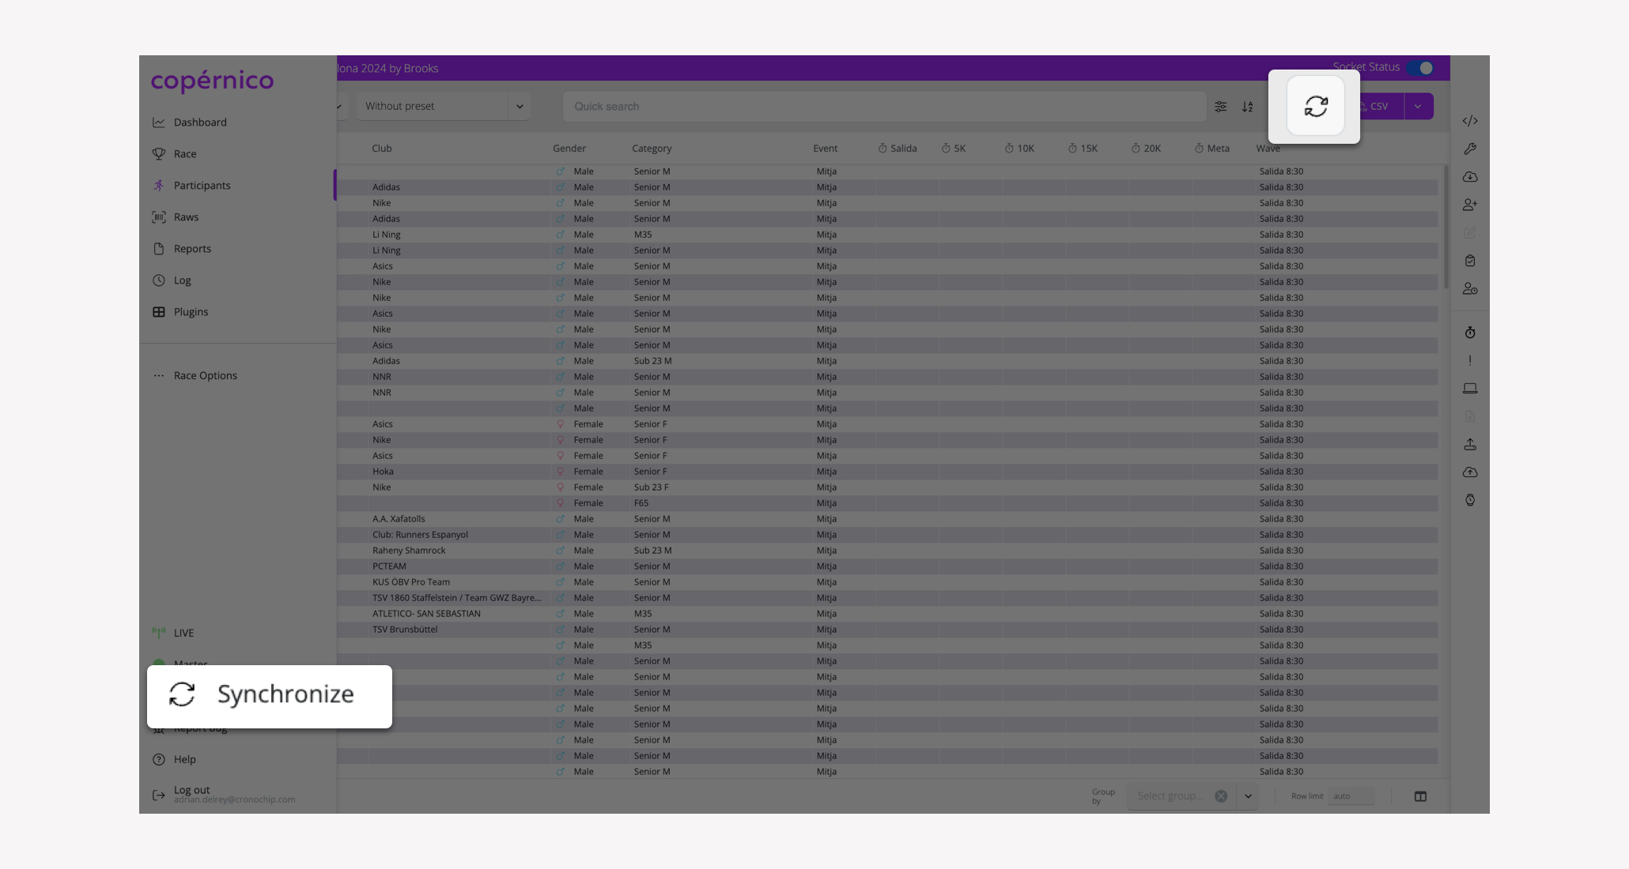The height and width of the screenshot is (869, 1629).
Task: Click the Quick search field
Action: (884, 107)
